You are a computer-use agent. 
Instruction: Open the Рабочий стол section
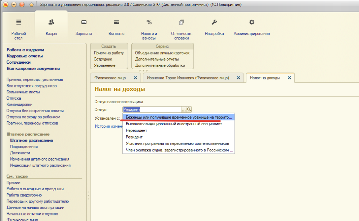coord(19,29)
